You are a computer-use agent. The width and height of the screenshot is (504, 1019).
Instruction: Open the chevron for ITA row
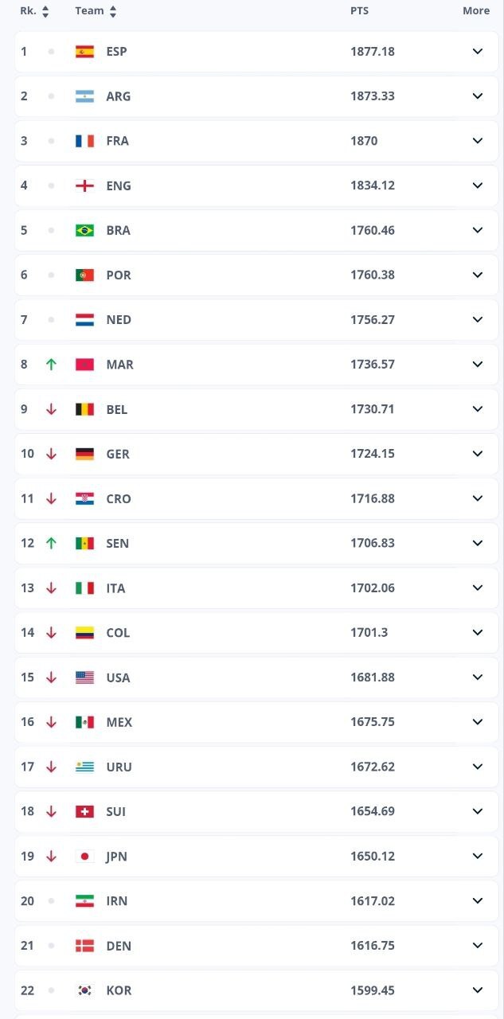[478, 588]
